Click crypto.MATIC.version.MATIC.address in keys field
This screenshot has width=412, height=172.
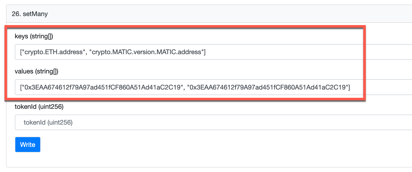[148, 52]
